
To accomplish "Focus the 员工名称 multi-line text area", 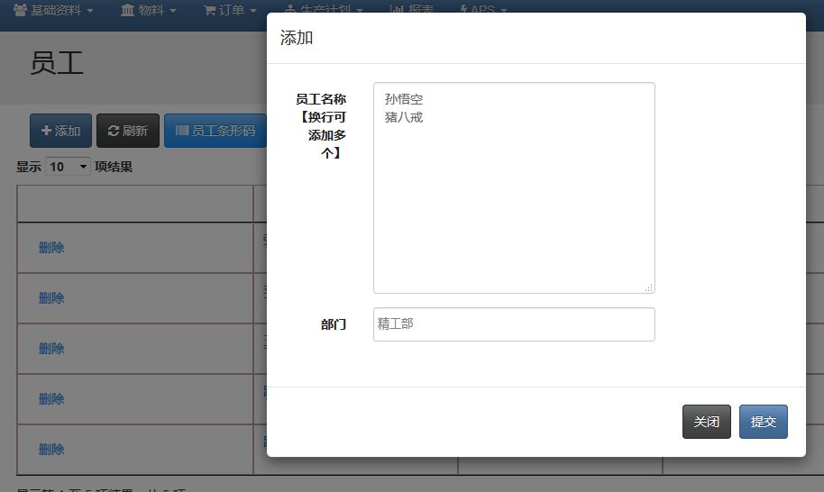I will coord(514,187).
